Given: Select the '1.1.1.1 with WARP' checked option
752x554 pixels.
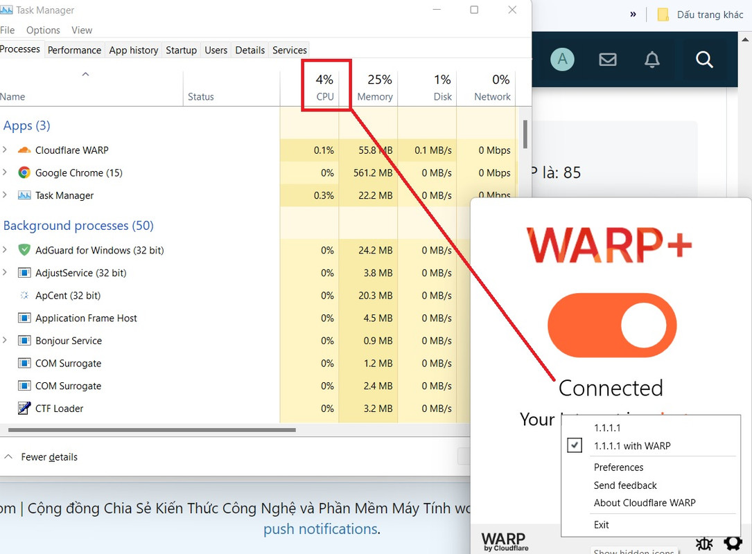Looking at the screenshot, I should 632,446.
